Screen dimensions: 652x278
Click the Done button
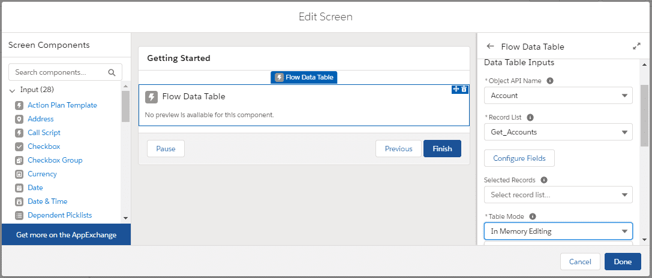coord(623,262)
